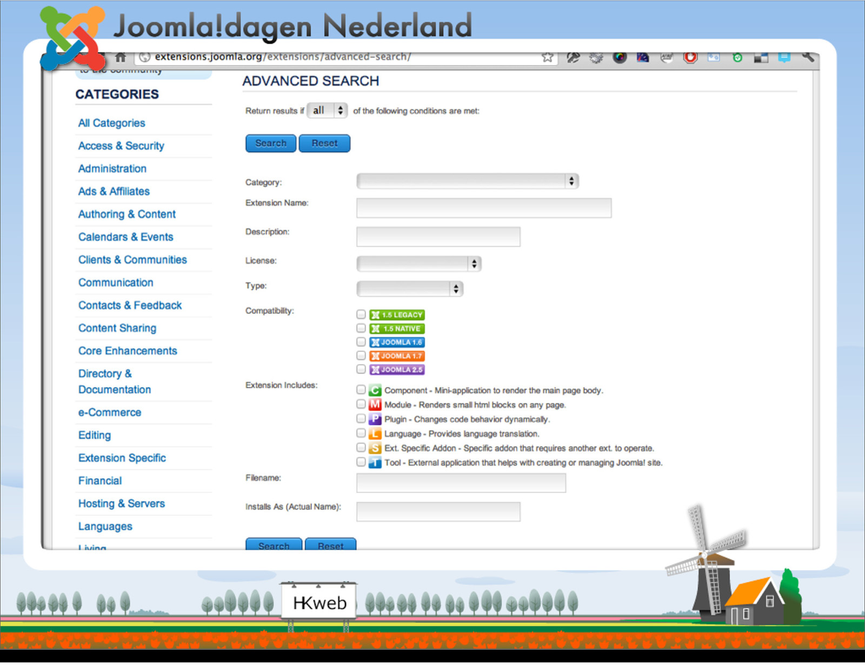Open e-Commerce category link

[110, 412]
